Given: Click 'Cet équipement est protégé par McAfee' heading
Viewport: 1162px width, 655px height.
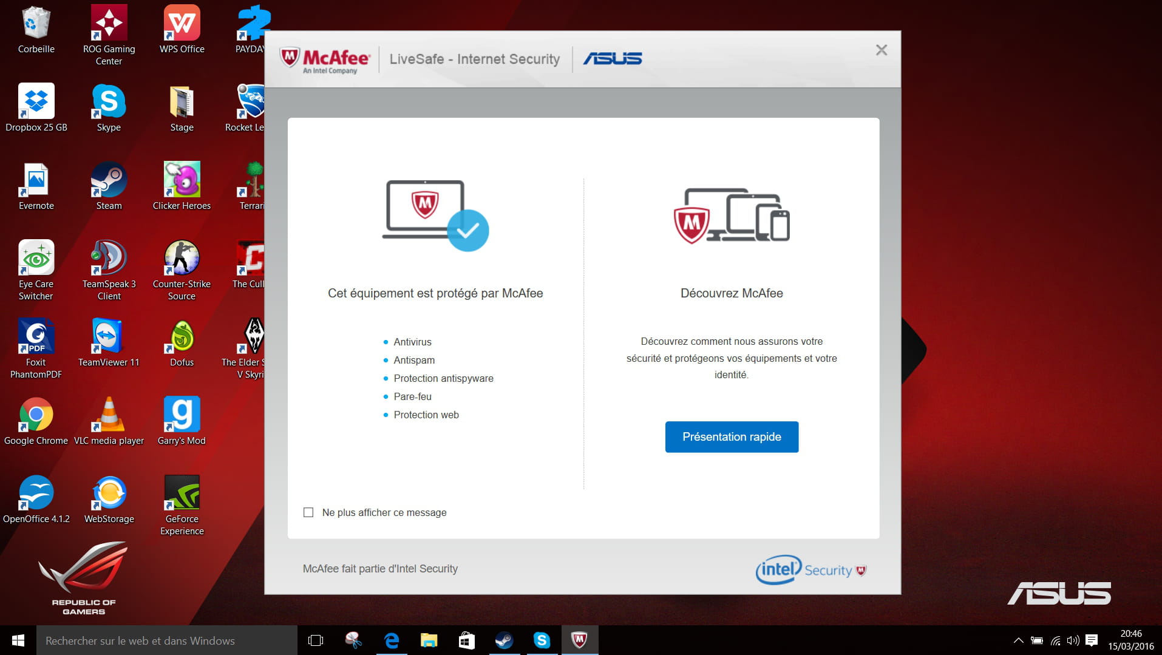Looking at the screenshot, I should coord(435,293).
